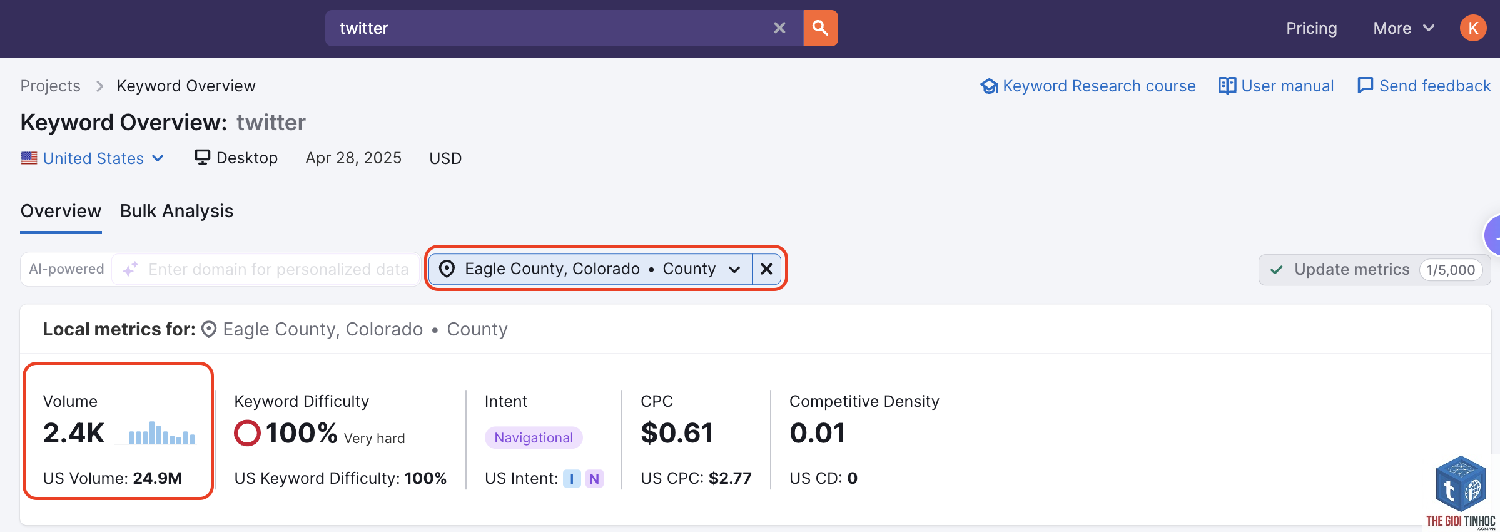The width and height of the screenshot is (1500, 532).
Task: Open the K user profile avatar
Action: pos(1473,28)
